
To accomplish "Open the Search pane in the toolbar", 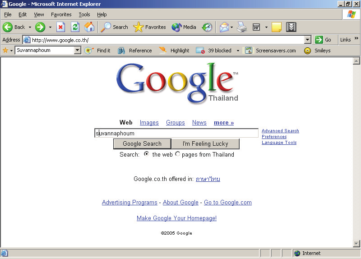I will 114,27.
